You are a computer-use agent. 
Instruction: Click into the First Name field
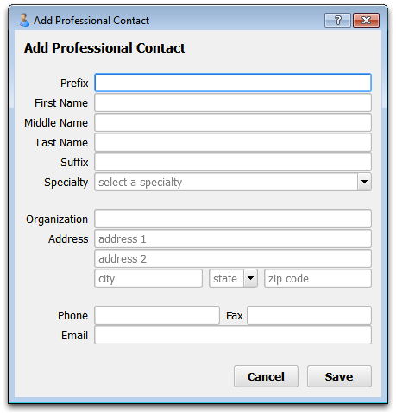pyautogui.click(x=233, y=102)
